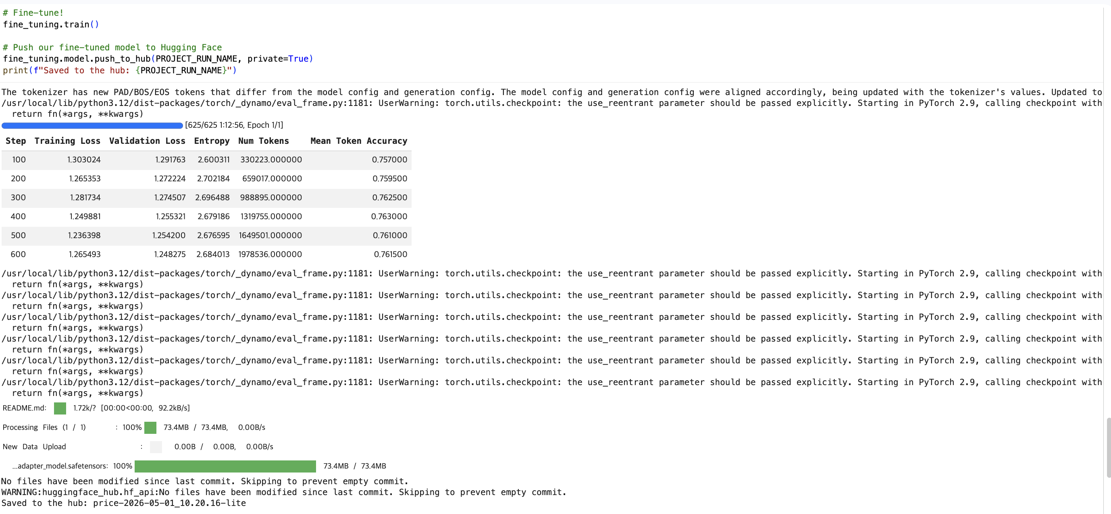Select step cell "300" in the table
Screen dimensions: 1111x514
pyautogui.click(x=18, y=197)
